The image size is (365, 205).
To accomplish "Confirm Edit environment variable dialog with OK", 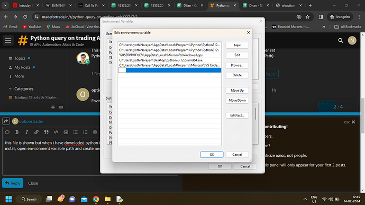I will [212, 155].
